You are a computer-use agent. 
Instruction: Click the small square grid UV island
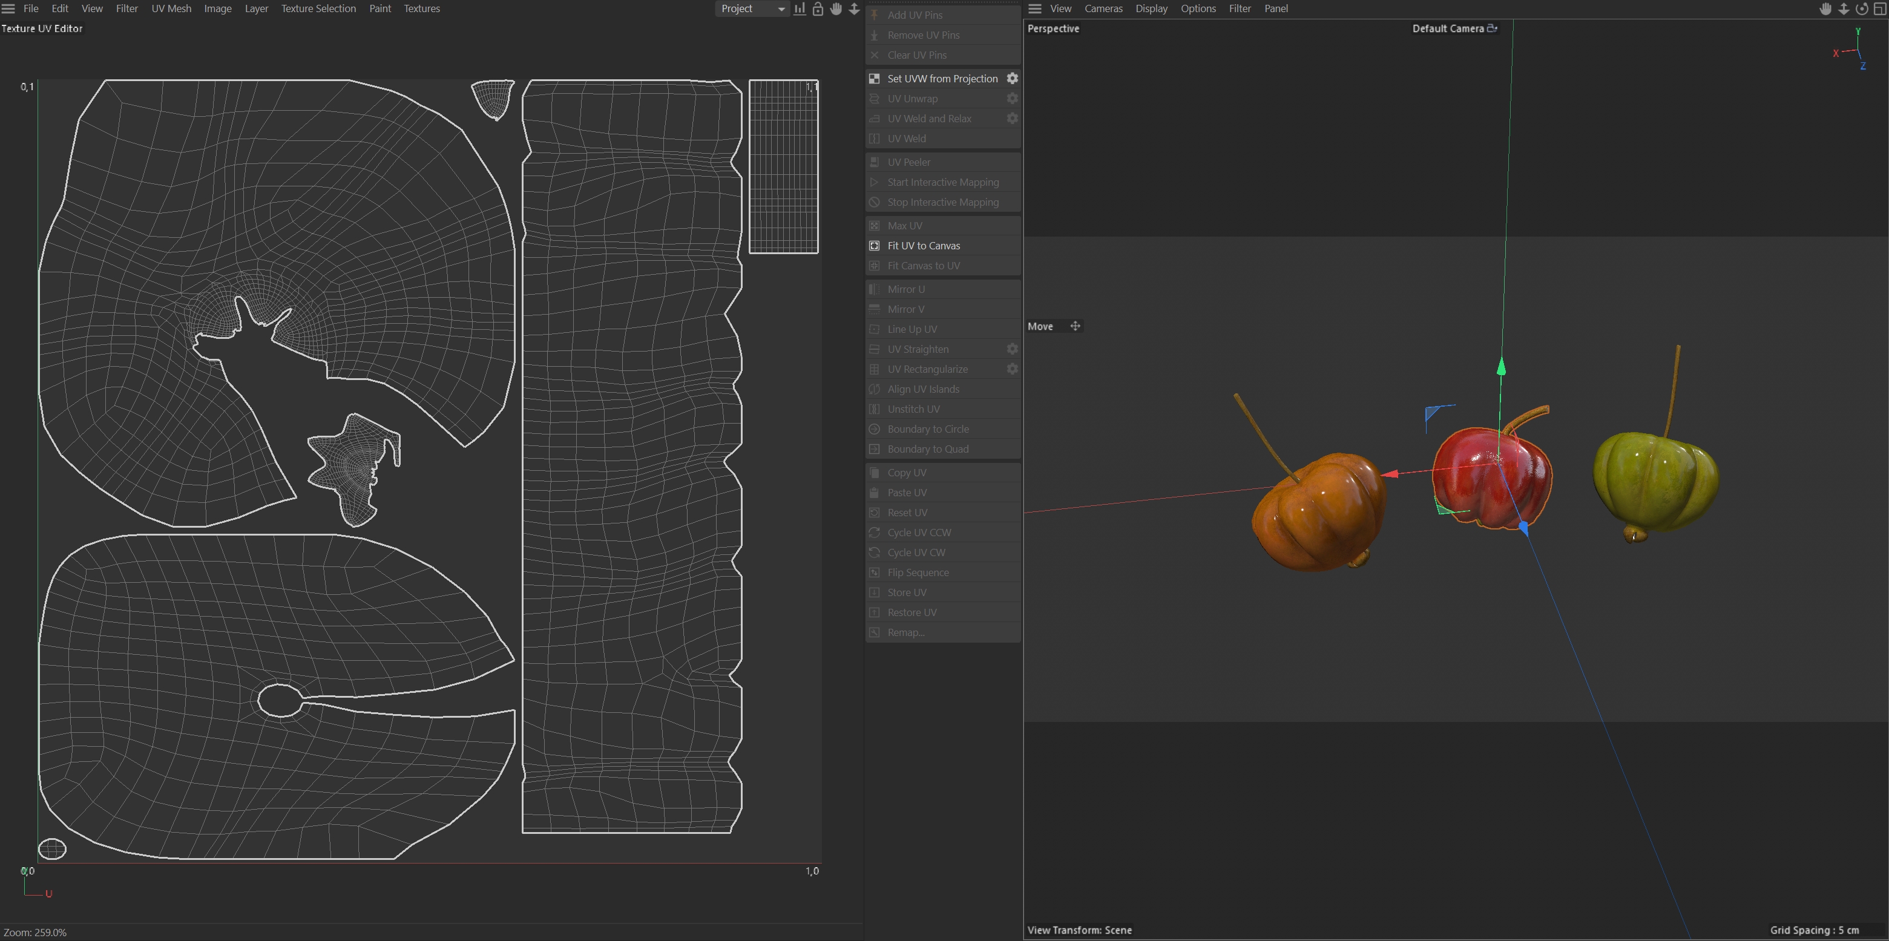tap(783, 167)
